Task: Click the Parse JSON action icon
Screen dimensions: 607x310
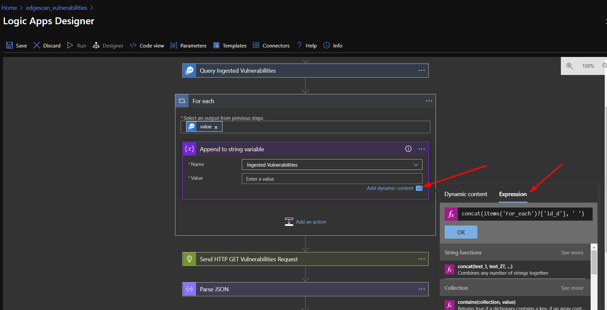Action: [189, 289]
